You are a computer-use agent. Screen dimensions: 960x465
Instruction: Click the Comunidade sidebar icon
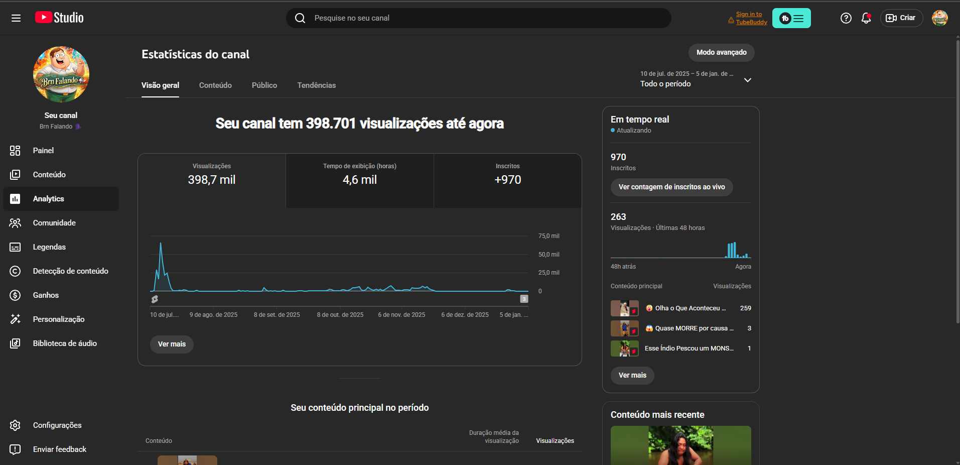[15, 223]
